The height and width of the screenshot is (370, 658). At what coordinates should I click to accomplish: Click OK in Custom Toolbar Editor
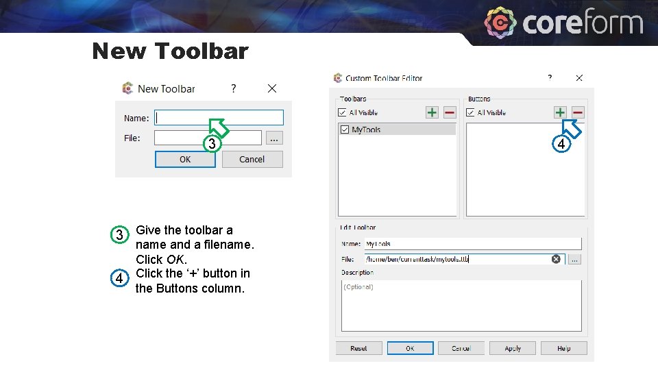(x=410, y=348)
